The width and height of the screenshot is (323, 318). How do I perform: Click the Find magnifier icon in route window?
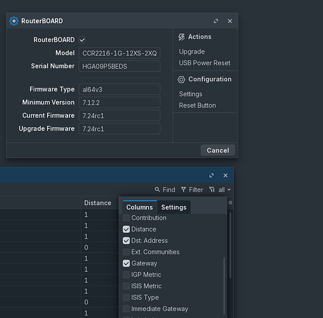(157, 190)
